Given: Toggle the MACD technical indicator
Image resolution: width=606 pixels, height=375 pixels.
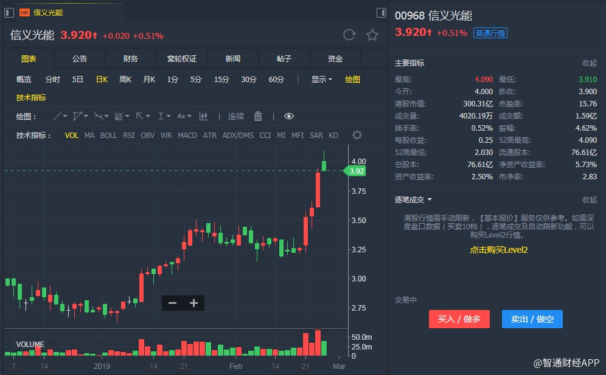Looking at the screenshot, I should click(x=187, y=135).
